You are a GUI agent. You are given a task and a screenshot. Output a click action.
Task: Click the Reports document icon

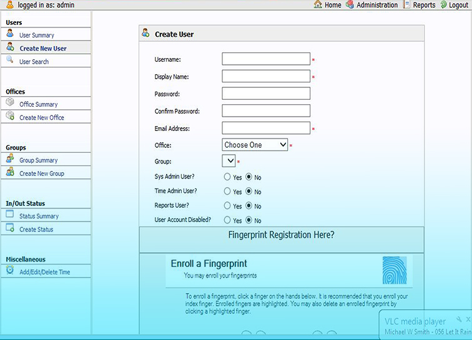pos(406,4)
